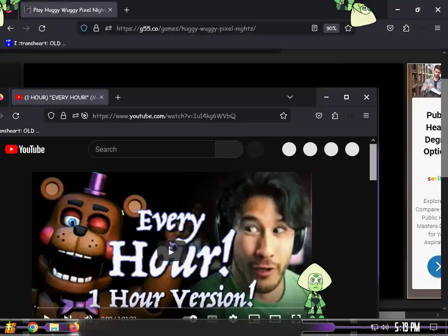Close the Huggy Wuggy Pixel Nights tab
Screen dimensions: 448x336
(x=110, y=10)
